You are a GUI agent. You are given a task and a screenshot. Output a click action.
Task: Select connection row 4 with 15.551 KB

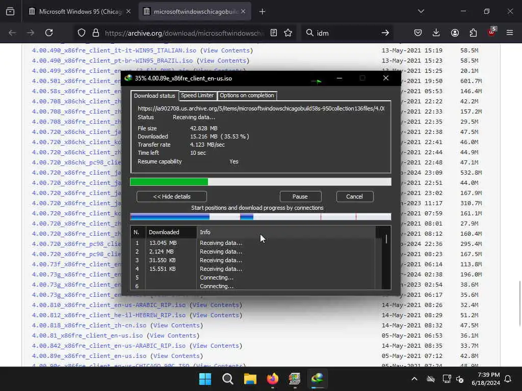tap(253, 269)
